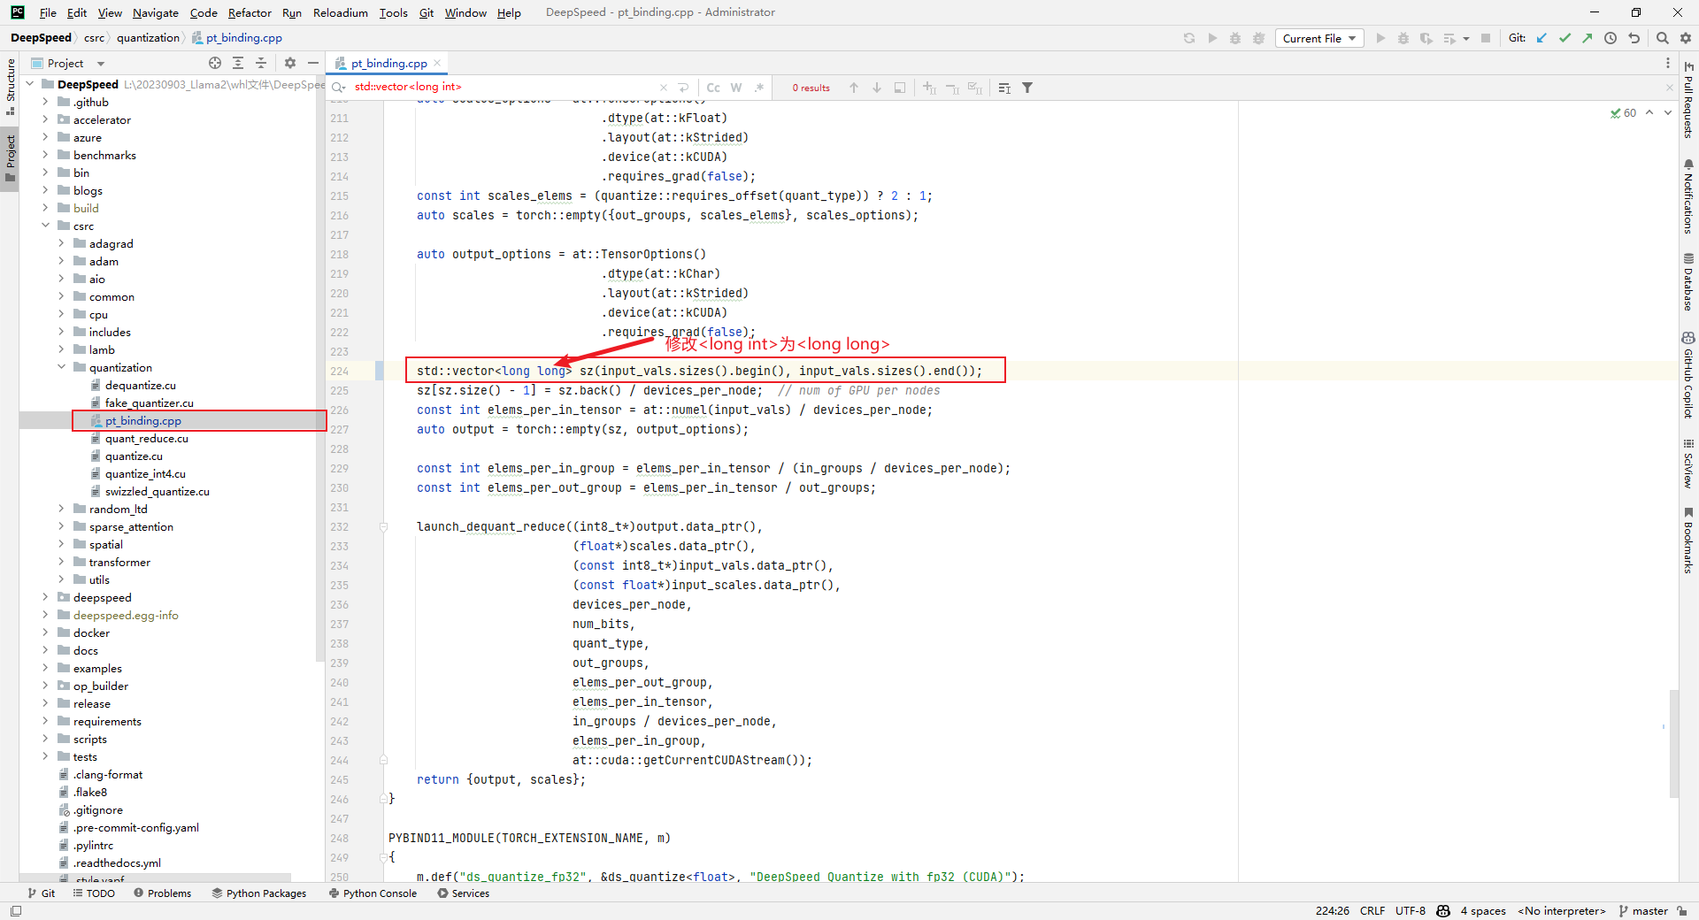The width and height of the screenshot is (1699, 920).
Task: Click the Git commit checkmark icon
Action: point(1564,38)
